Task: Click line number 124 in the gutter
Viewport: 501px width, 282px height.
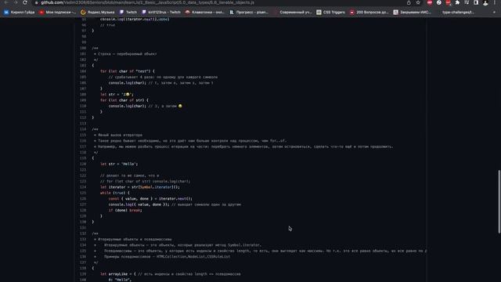Action: (83, 187)
